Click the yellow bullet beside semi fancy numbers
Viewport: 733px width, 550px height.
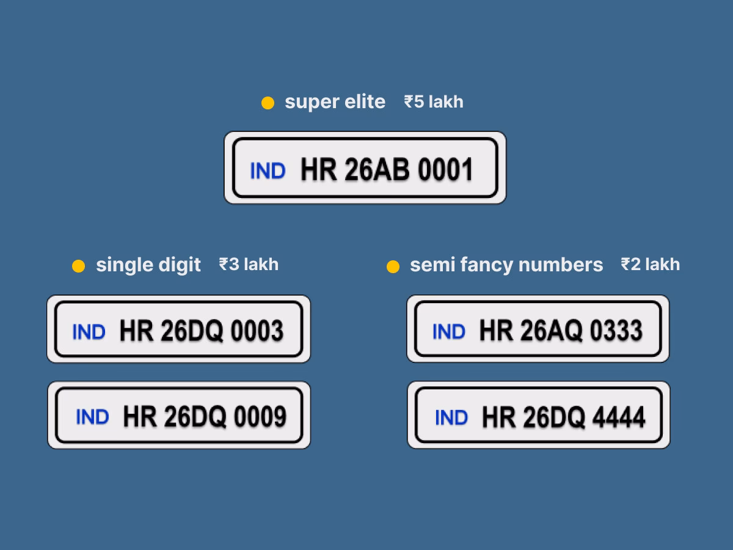coord(393,265)
